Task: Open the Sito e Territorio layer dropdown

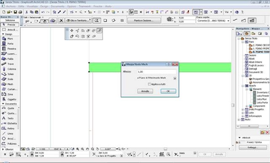Action: pyautogui.click(x=78, y=20)
